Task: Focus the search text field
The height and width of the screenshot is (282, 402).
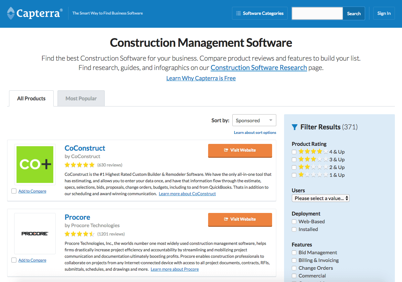Action: point(317,14)
